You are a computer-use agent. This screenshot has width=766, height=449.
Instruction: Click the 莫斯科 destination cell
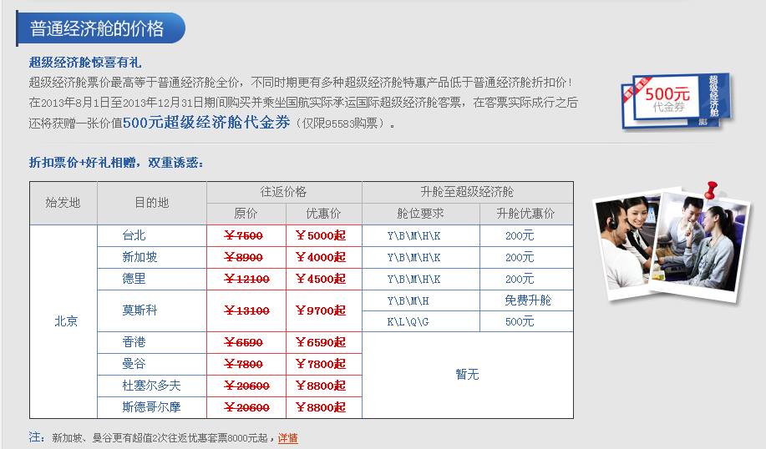coord(139,310)
